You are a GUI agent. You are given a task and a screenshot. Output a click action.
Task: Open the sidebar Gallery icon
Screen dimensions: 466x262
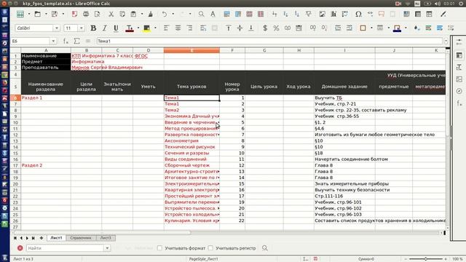point(459,79)
